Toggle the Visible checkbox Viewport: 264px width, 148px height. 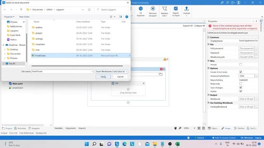[x=240, y=91]
